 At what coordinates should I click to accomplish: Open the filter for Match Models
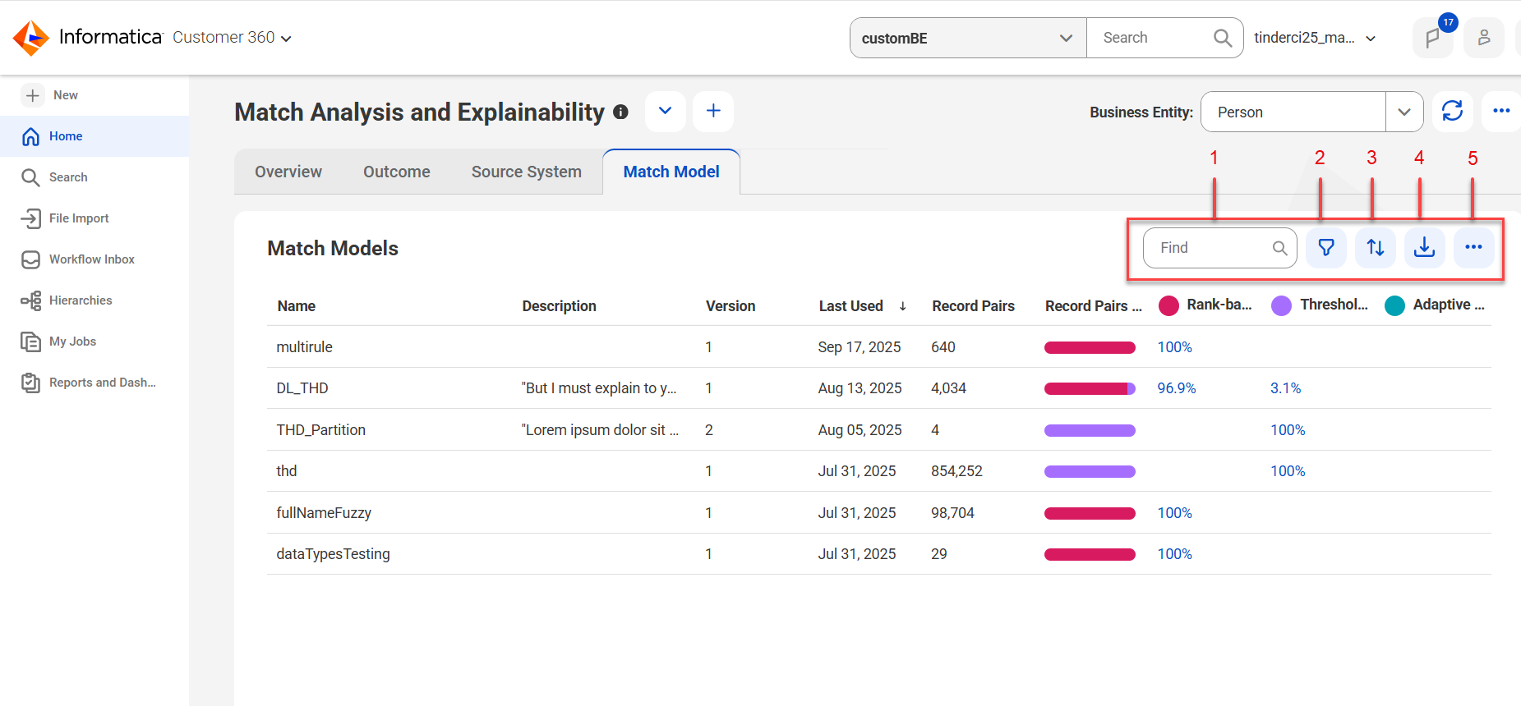[1326, 247]
